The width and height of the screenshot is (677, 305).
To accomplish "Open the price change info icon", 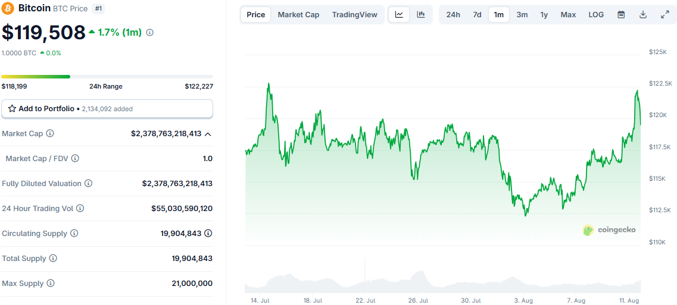I will (150, 32).
